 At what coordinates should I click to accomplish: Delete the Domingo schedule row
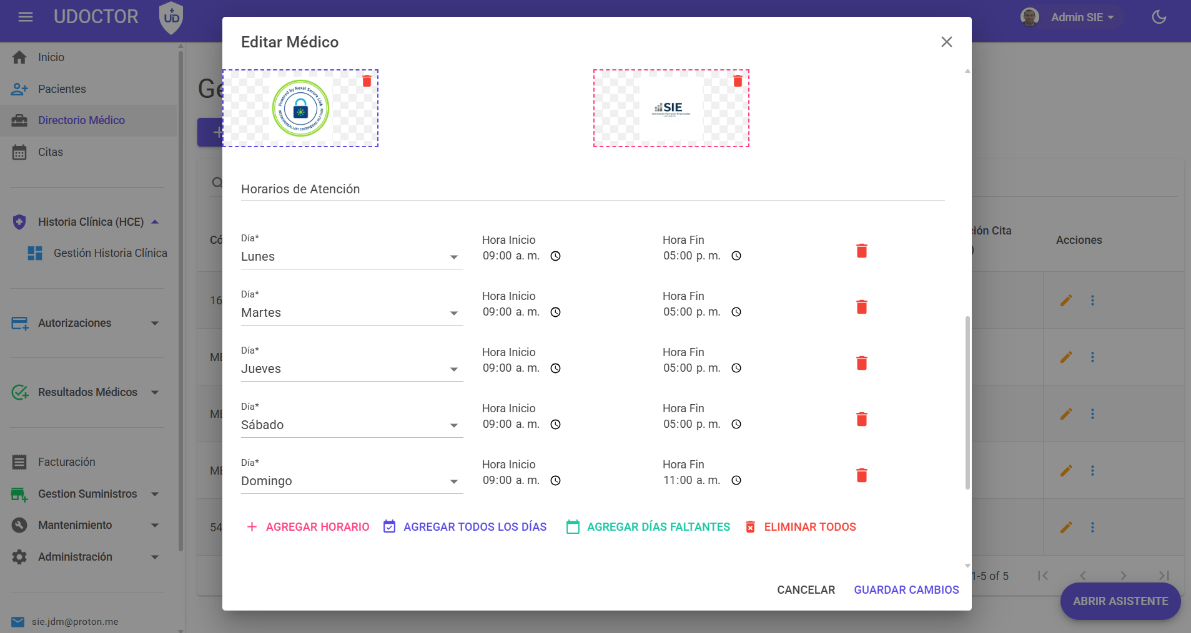861,475
